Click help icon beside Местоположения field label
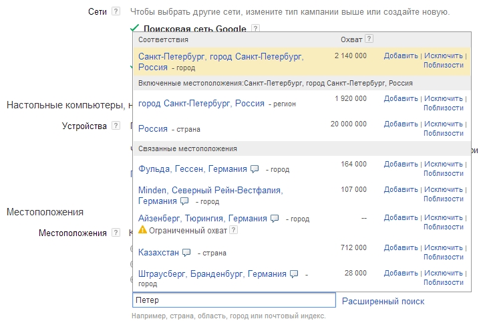The image size is (481, 323). click(x=116, y=233)
